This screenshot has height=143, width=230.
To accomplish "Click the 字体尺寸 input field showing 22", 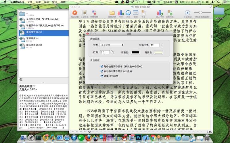I will coord(155,45).
